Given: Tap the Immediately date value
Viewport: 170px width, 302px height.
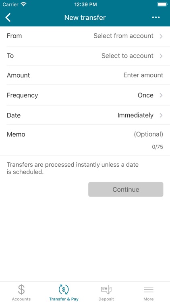Looking at the screenshot, I should 135,115.
